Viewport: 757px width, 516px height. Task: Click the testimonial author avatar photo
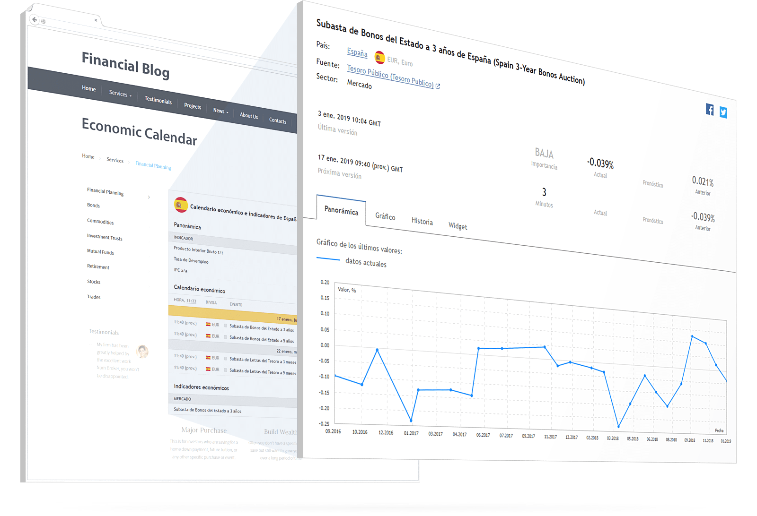[142, 351]
